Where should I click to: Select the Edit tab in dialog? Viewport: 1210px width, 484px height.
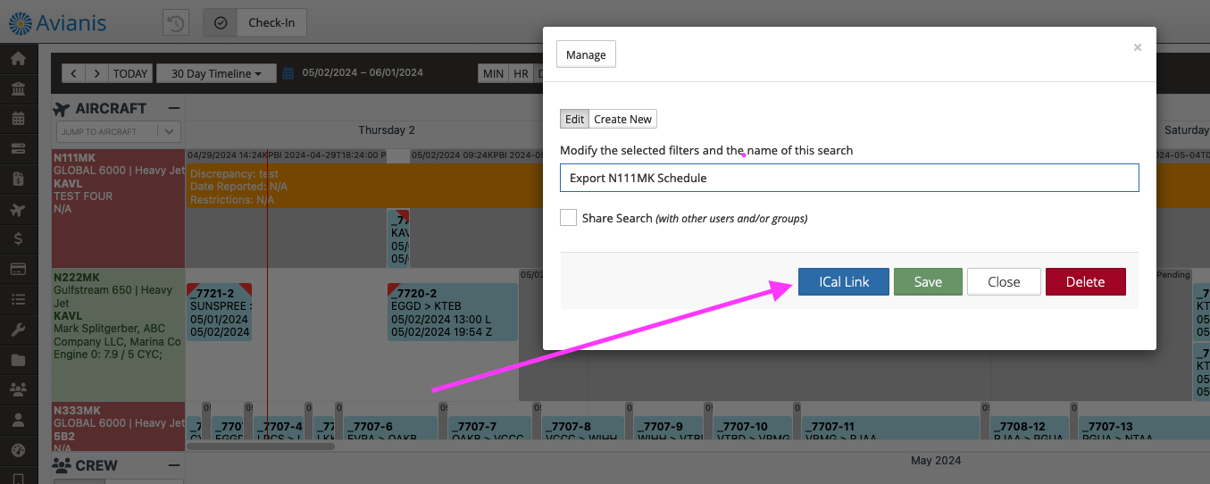[x=574, y=119]
